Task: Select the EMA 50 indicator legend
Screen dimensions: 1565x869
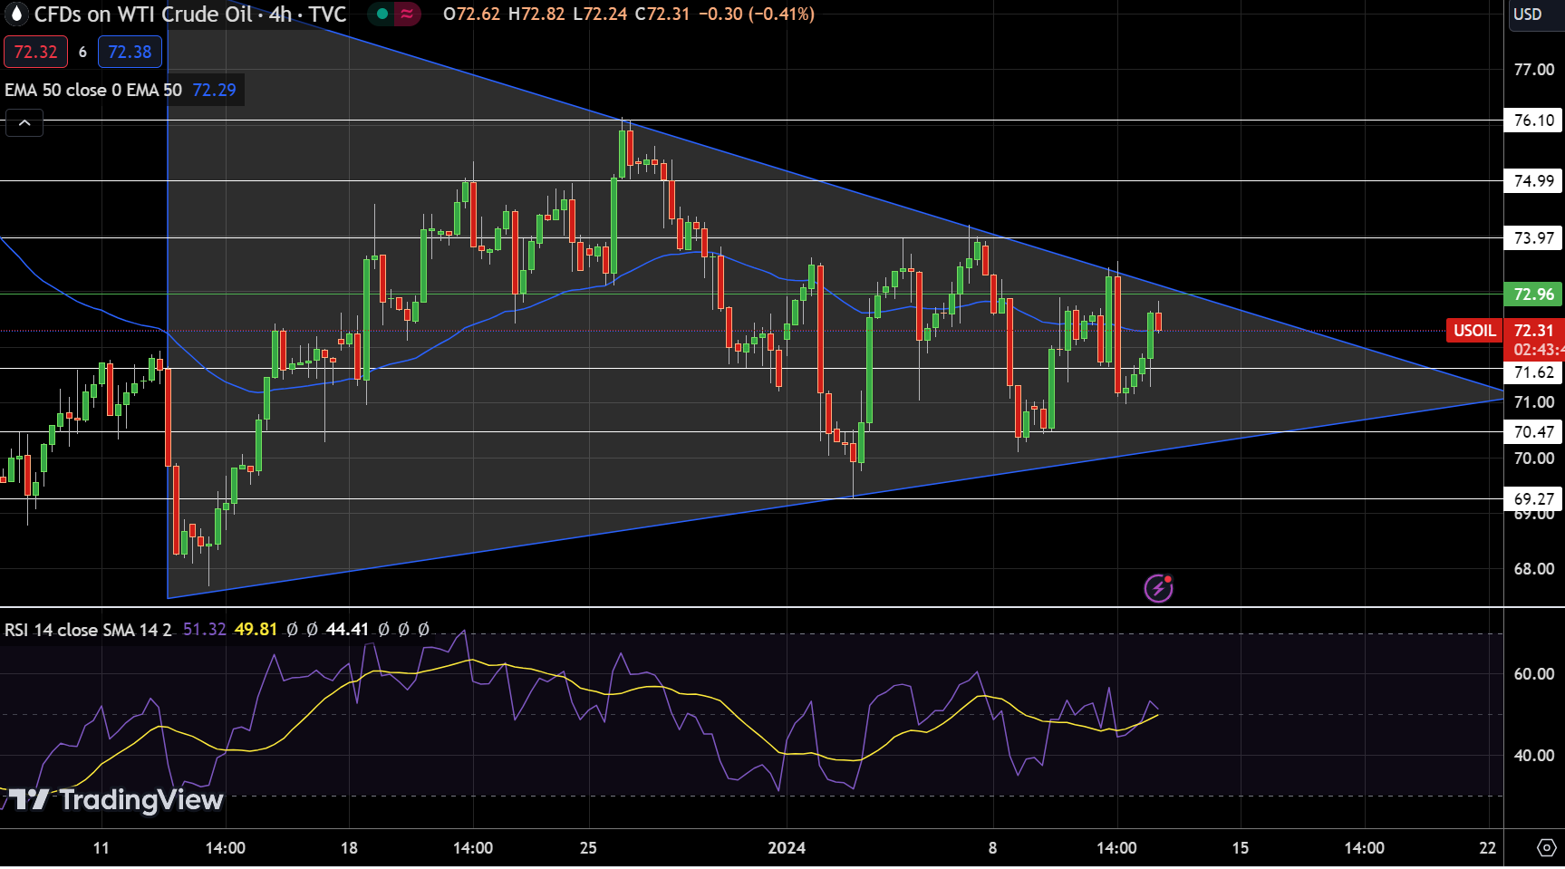Action: pos(93,90)
